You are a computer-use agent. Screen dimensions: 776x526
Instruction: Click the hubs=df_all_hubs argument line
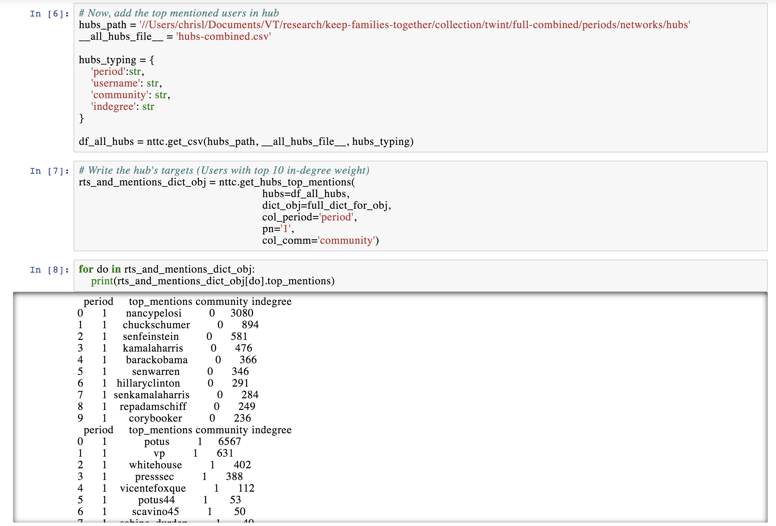(306, 194)
